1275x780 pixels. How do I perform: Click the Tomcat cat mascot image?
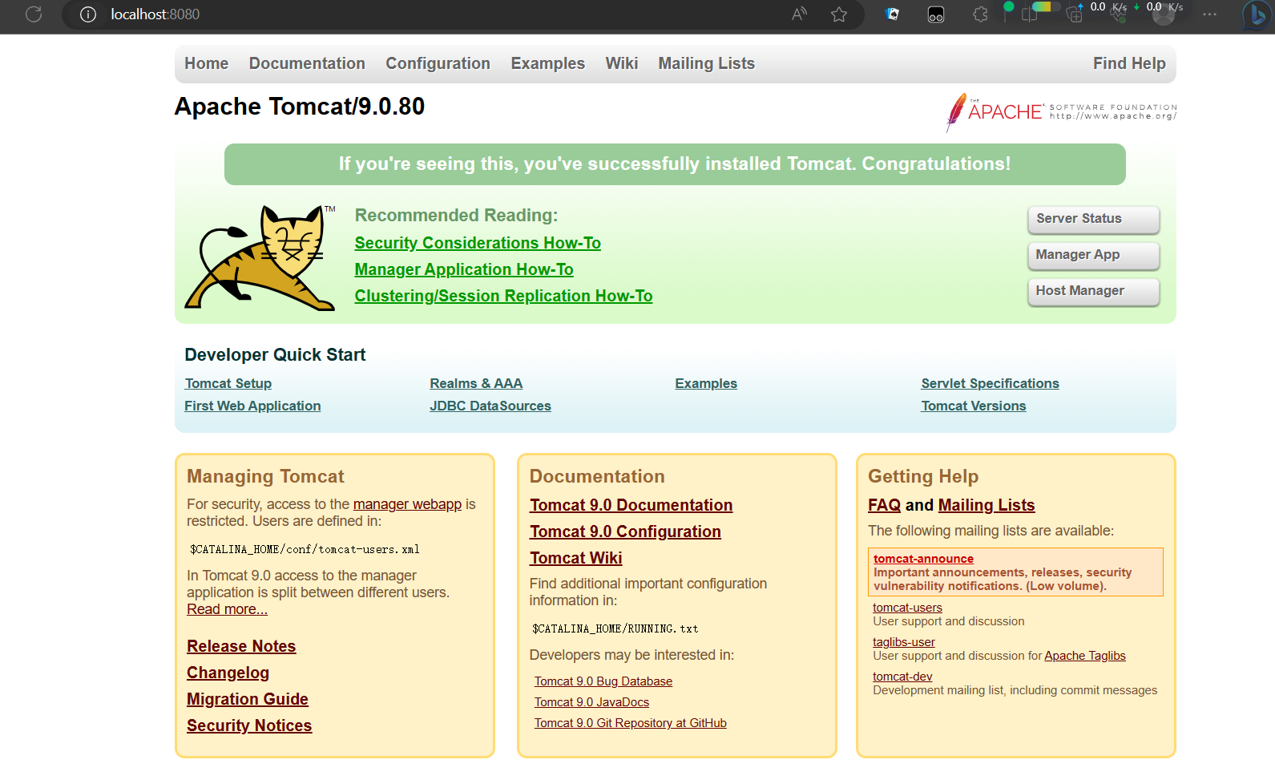(260, 257)
